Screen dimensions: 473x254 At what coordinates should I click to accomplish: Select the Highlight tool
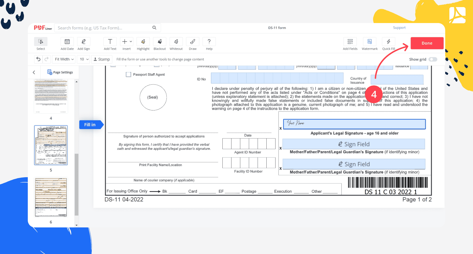pos(143,42)
